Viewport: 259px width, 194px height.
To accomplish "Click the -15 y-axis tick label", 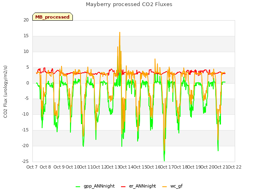I will [x=25, y=130].
